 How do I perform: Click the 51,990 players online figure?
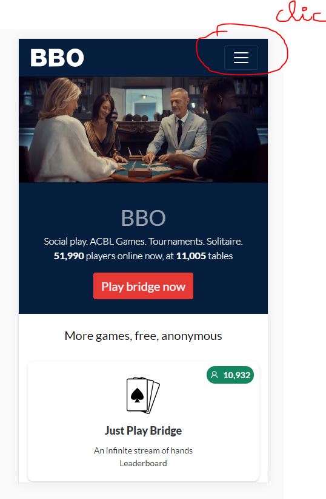[x=69, y=256]
